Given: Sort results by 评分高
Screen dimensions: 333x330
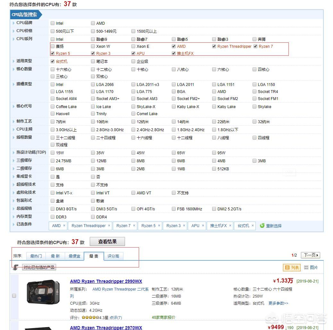Looking at the screenshot, I should click(113, 256).
